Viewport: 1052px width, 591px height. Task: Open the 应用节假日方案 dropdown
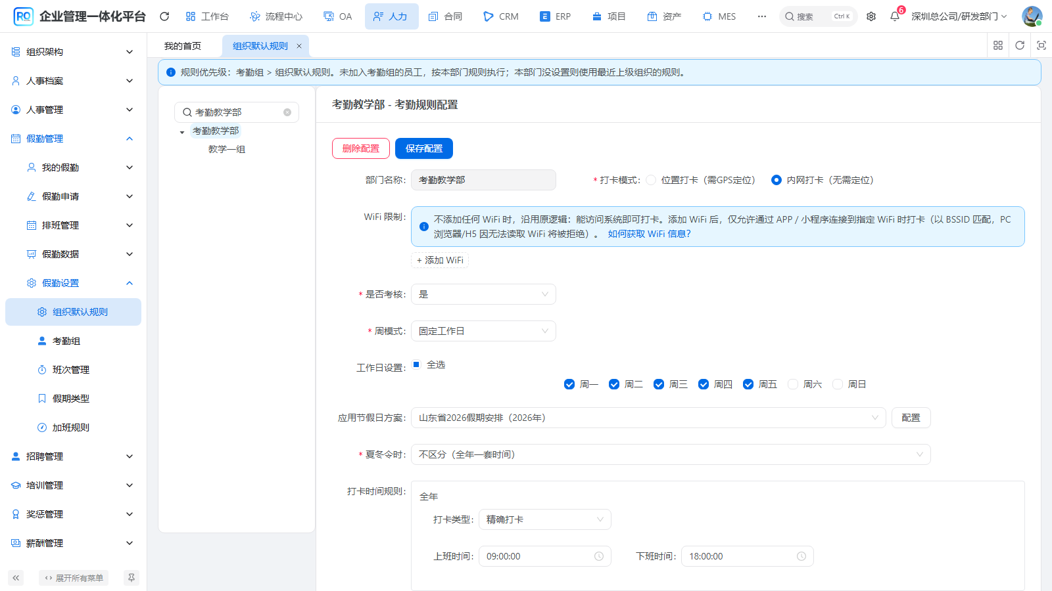[648, 418]
